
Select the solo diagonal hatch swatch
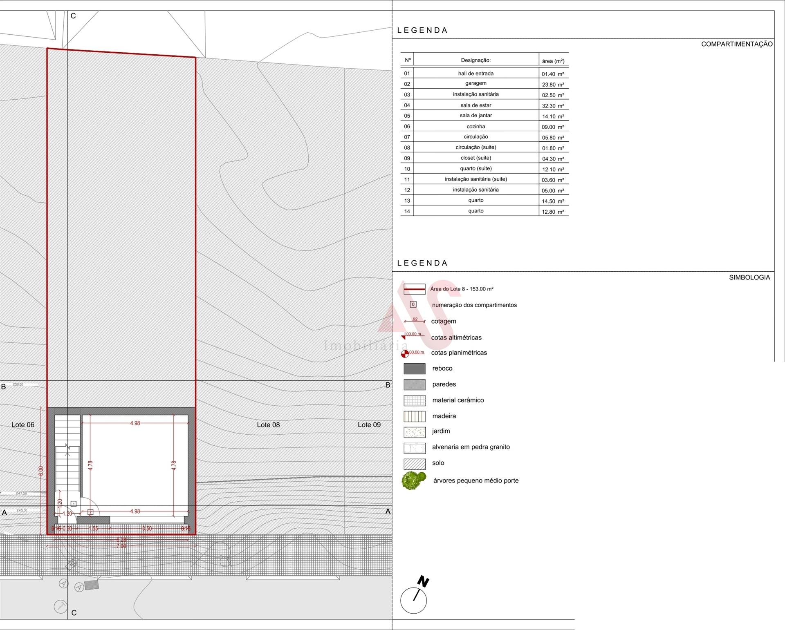point(414,464)
